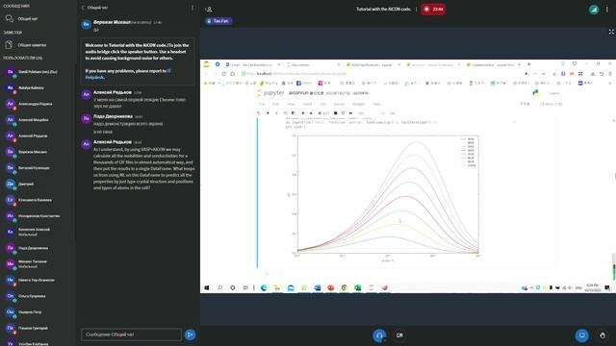Toggle the user list panel icon
Viewport: 616px width, 346px height.
tap(209, 9)
